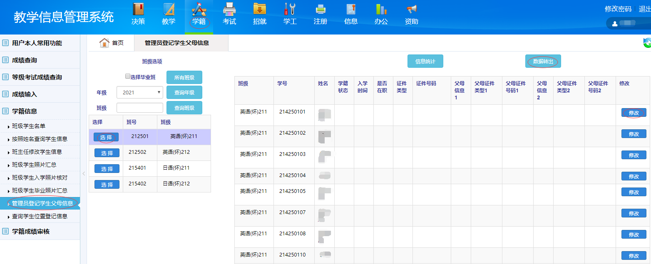This screenshot has width=651, height=264.
Task: Open the 决策 module icon
Action: pos(138,9)
